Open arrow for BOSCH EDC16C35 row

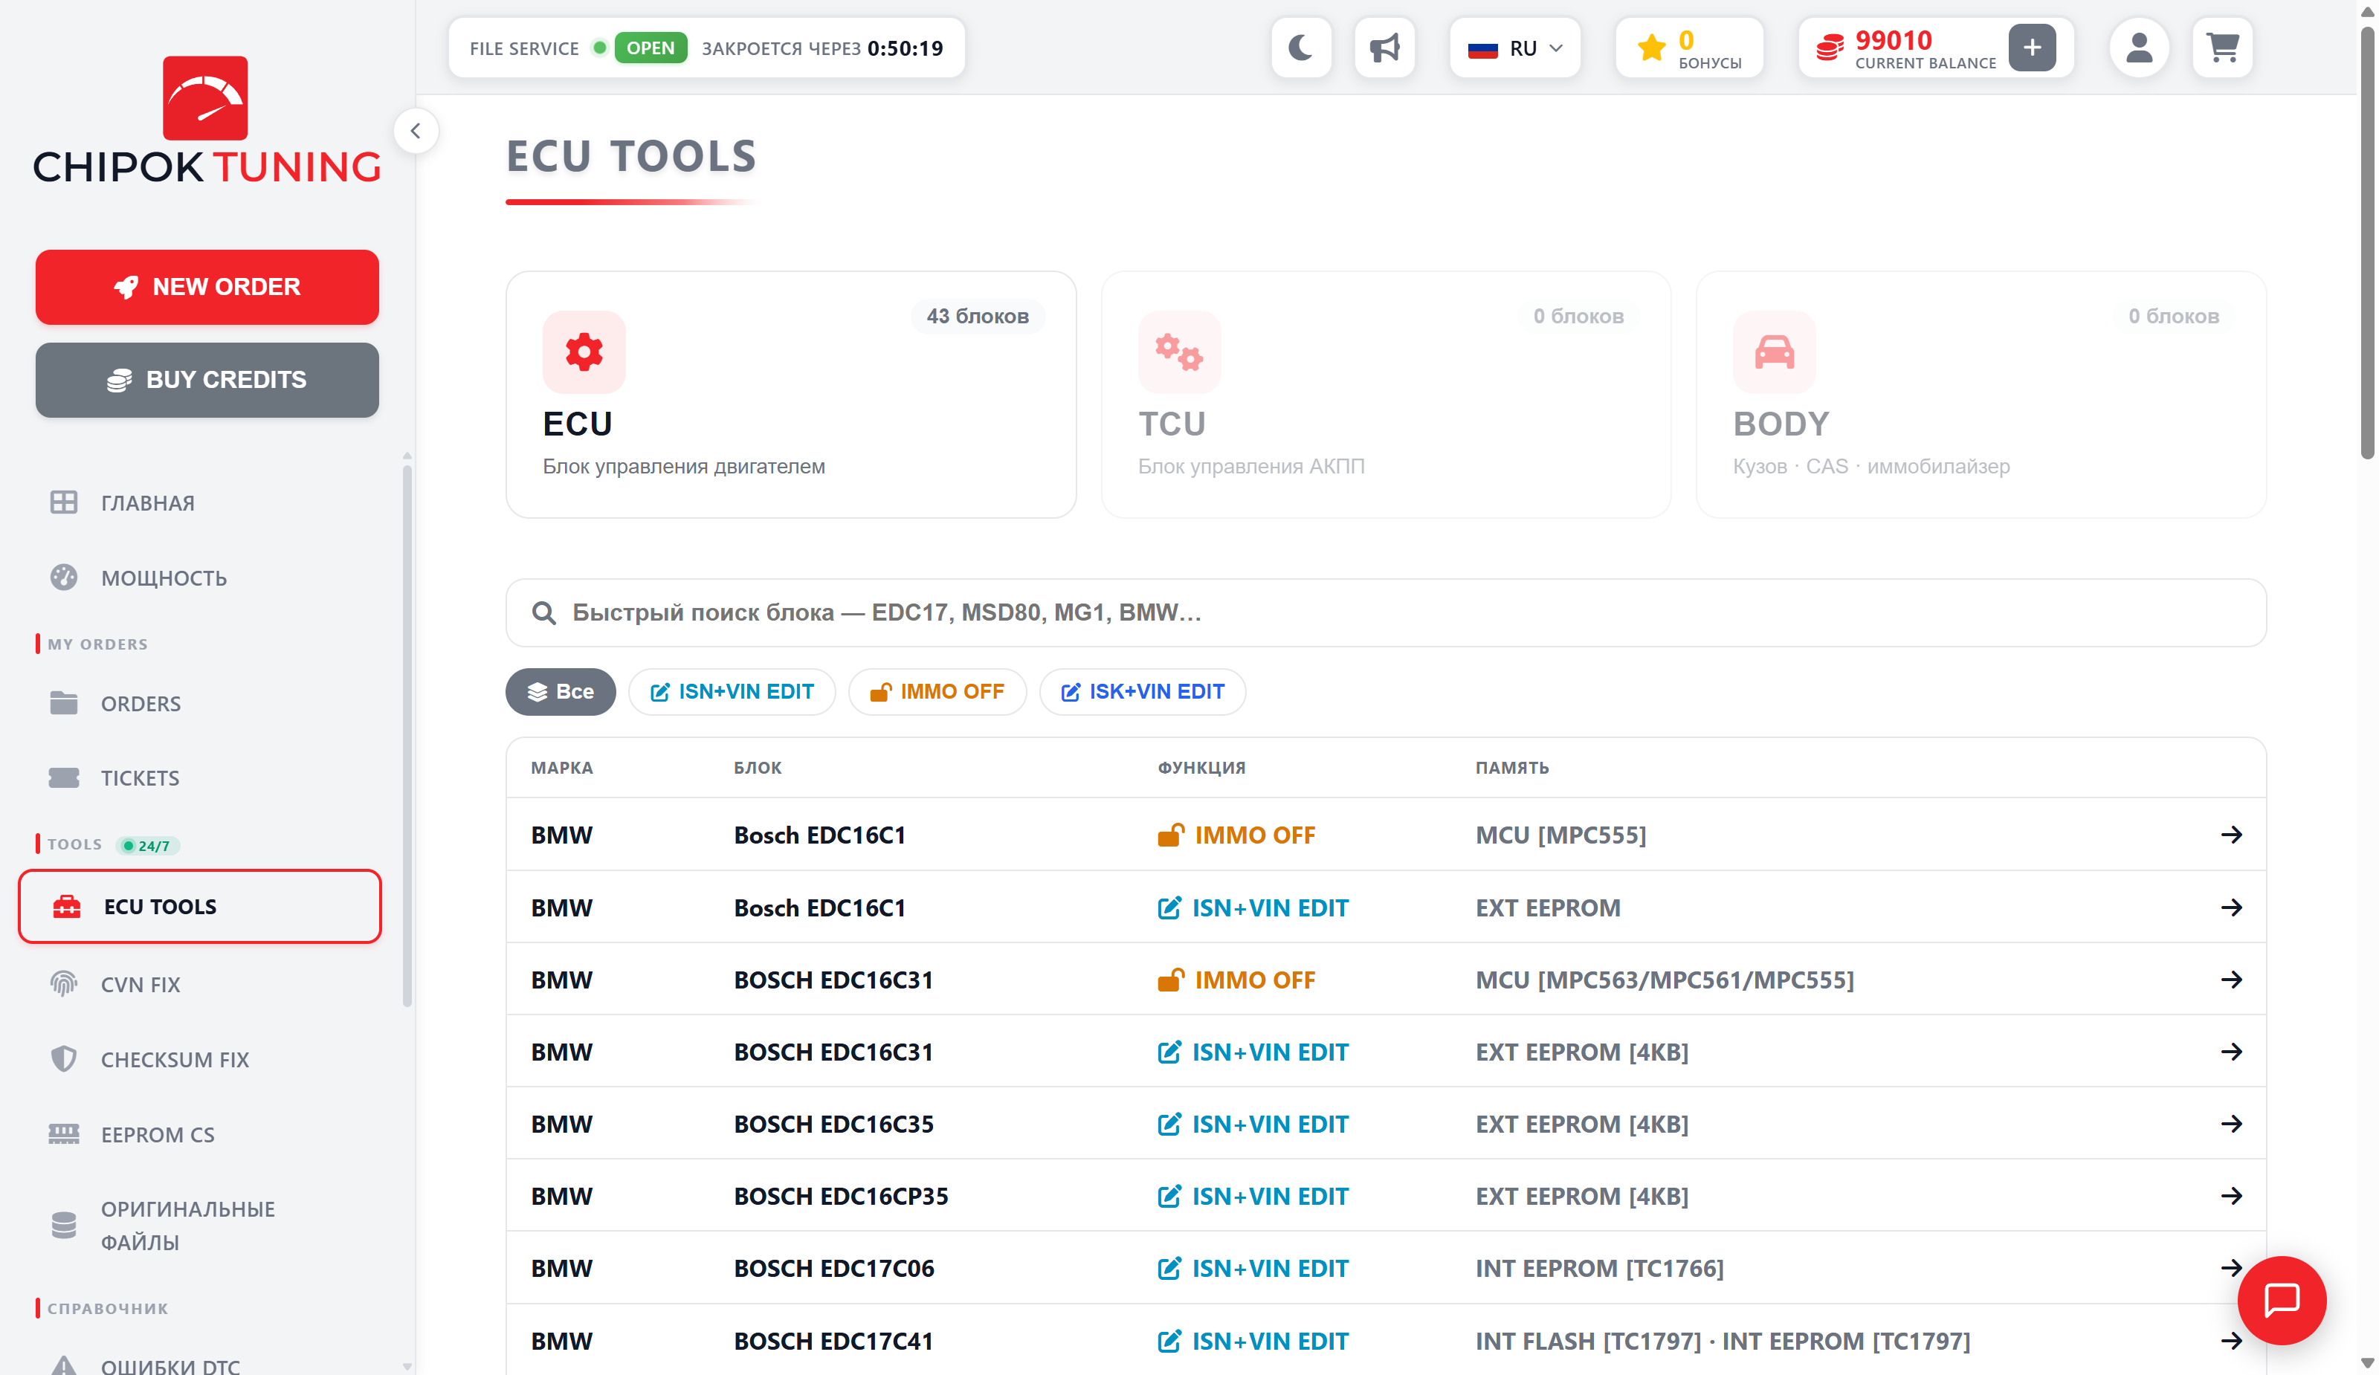[2231, 1124]
